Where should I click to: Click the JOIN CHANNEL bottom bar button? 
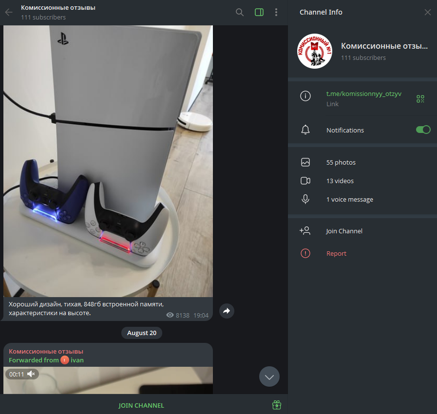click(x=141, y=405)
